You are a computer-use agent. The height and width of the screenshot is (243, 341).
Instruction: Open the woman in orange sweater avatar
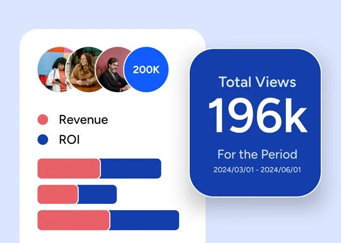tap(53, 69)
